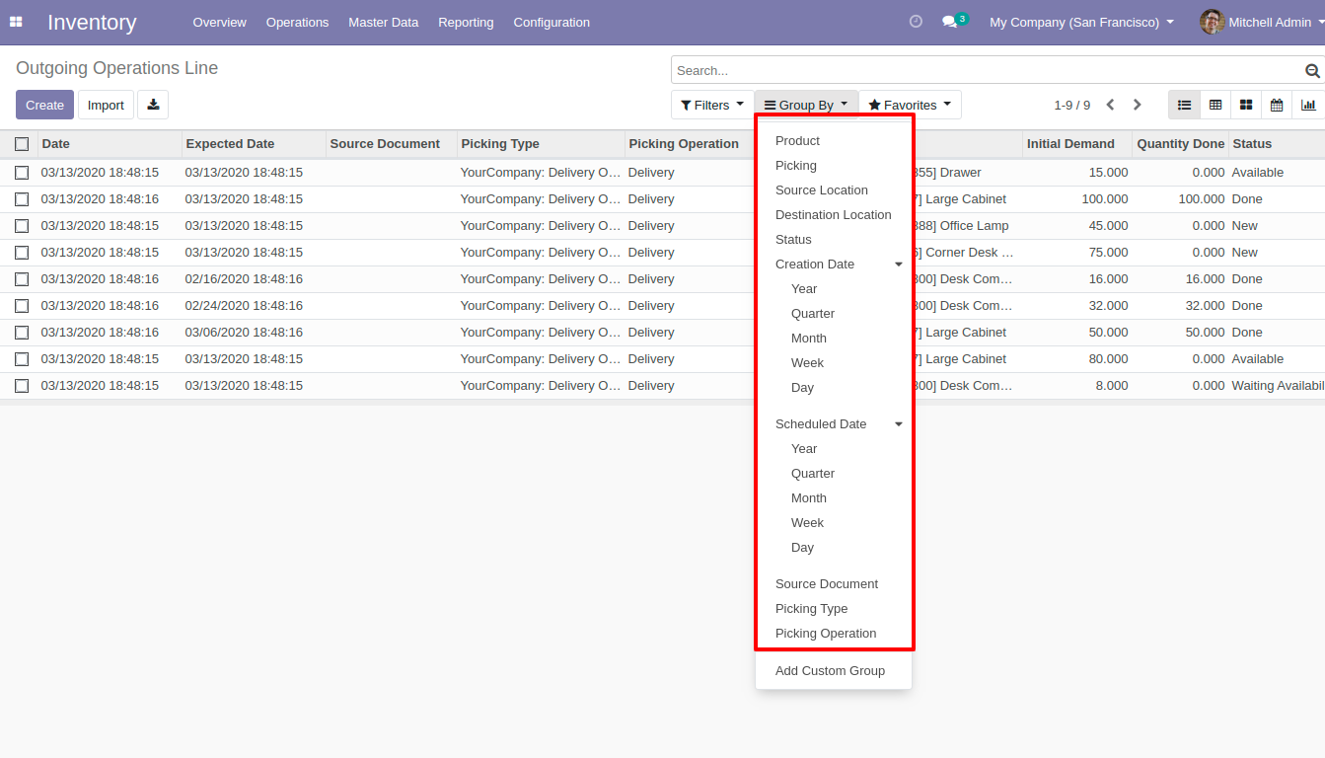This screenshot has width=1325, height=758.
Task: Check the row with 80.000 initial demand
Action: [x=22, y=359]
